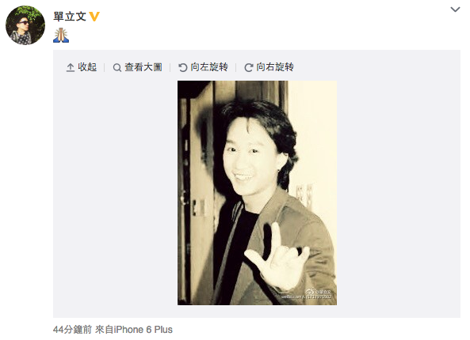Click the weibo.com watermark URL text
This screenshot has height=340, width=470.
tap(307, 297)
